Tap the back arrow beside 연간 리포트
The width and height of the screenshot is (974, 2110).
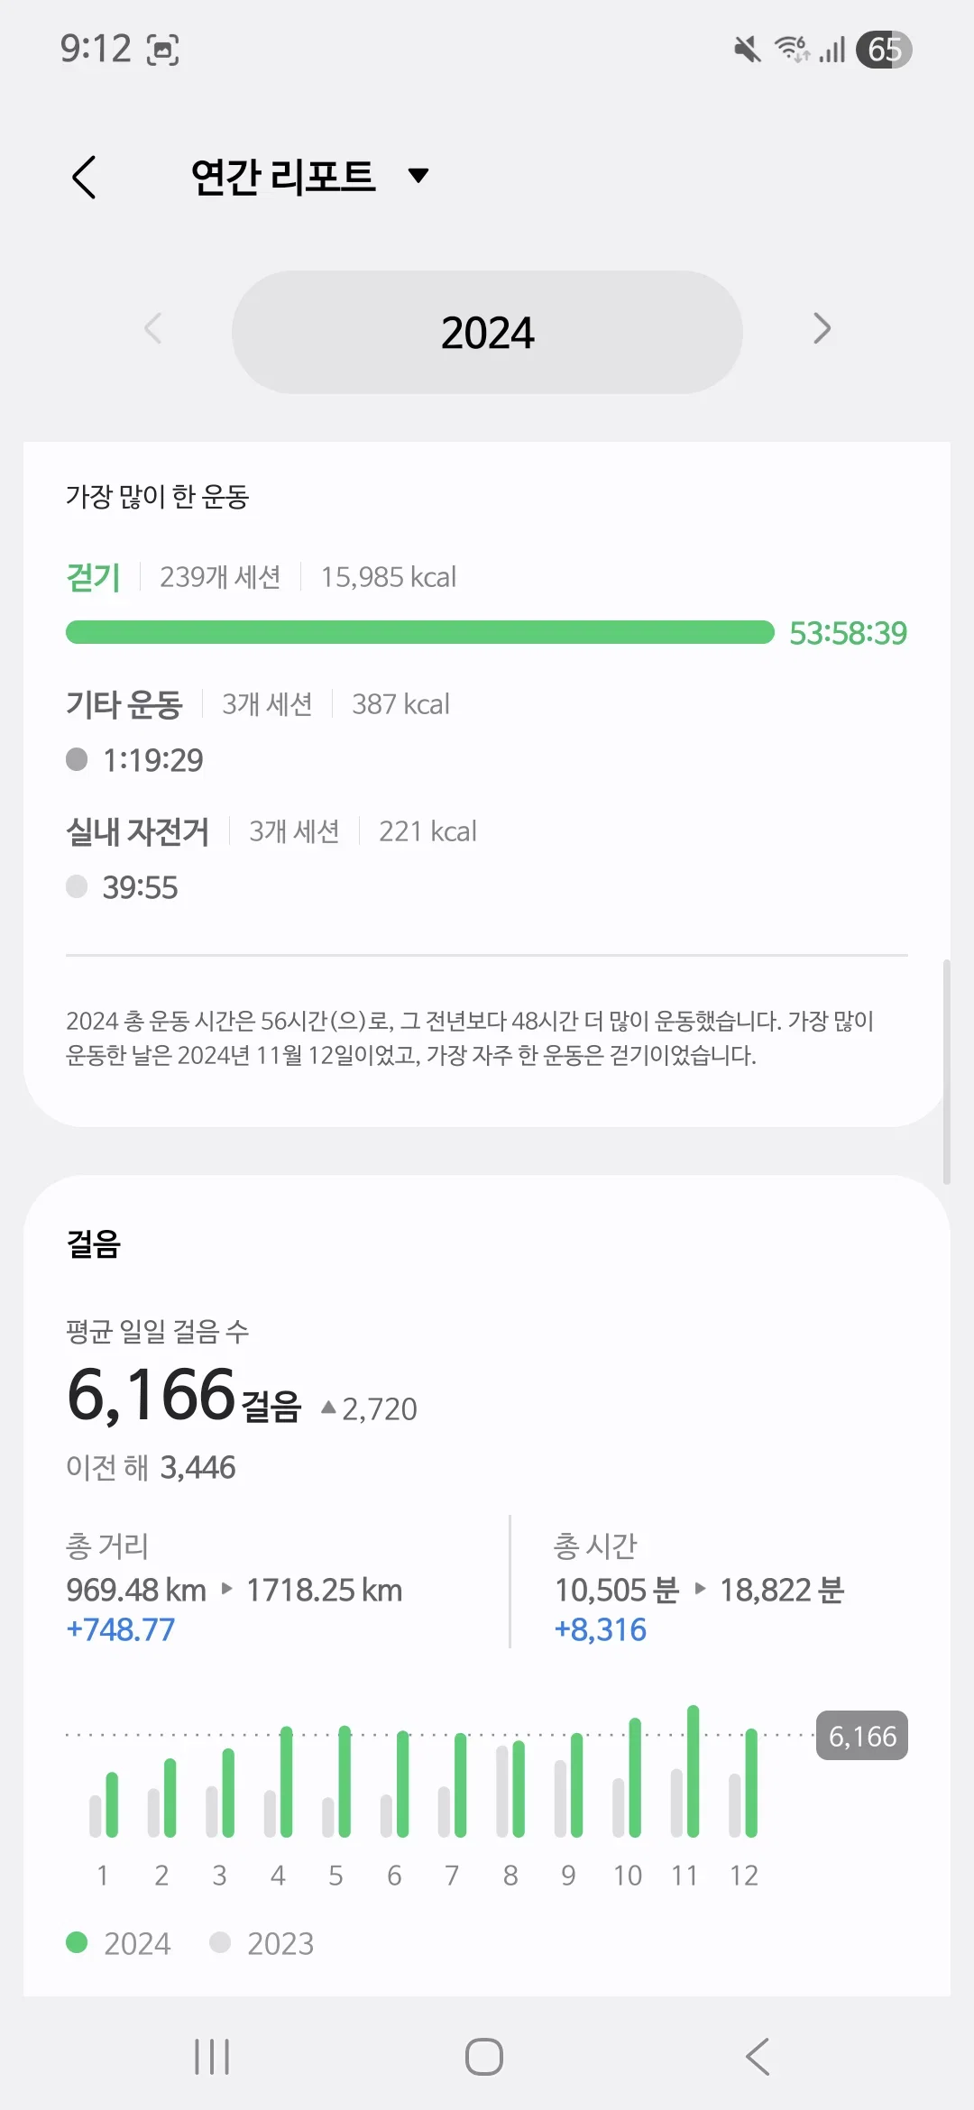(84, 177)
